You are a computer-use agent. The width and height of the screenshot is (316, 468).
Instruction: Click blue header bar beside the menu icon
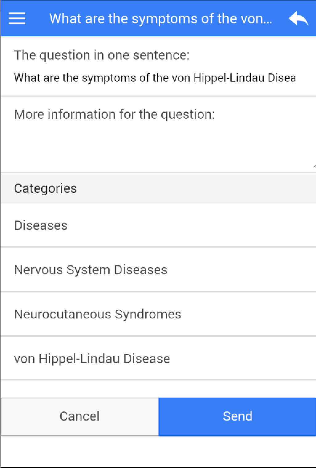click(x=37, y=18)
